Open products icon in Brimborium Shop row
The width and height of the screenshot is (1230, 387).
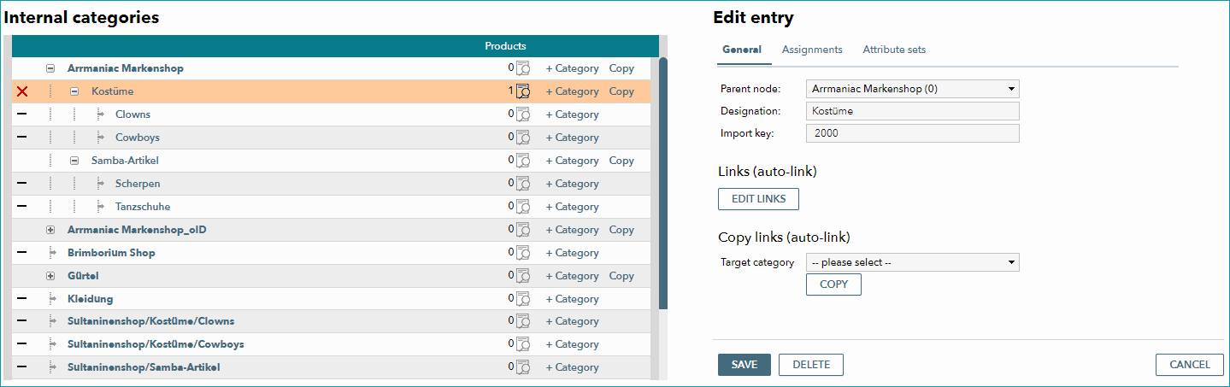click(x=523, y=253)
